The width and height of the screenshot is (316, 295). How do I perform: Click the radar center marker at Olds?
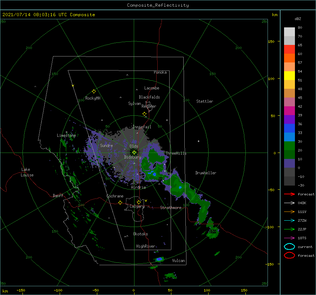[x=134, y=153]
